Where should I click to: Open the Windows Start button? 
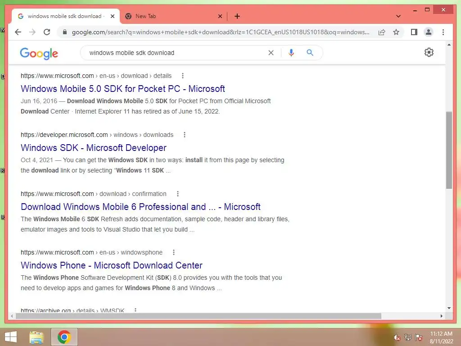[11, 337]
